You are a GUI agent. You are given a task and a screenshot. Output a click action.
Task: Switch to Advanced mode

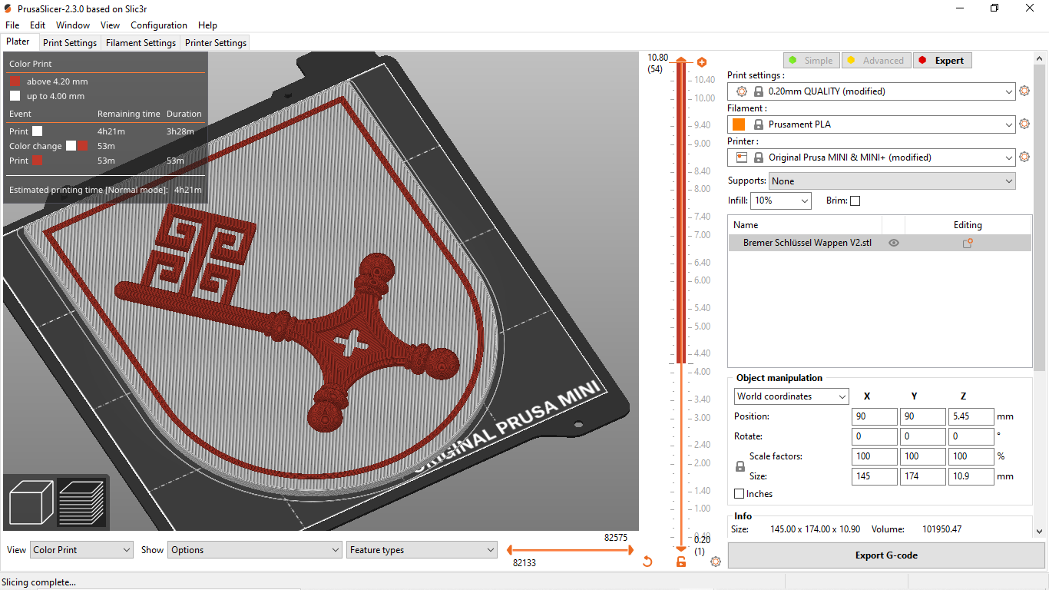click(875, 59)
